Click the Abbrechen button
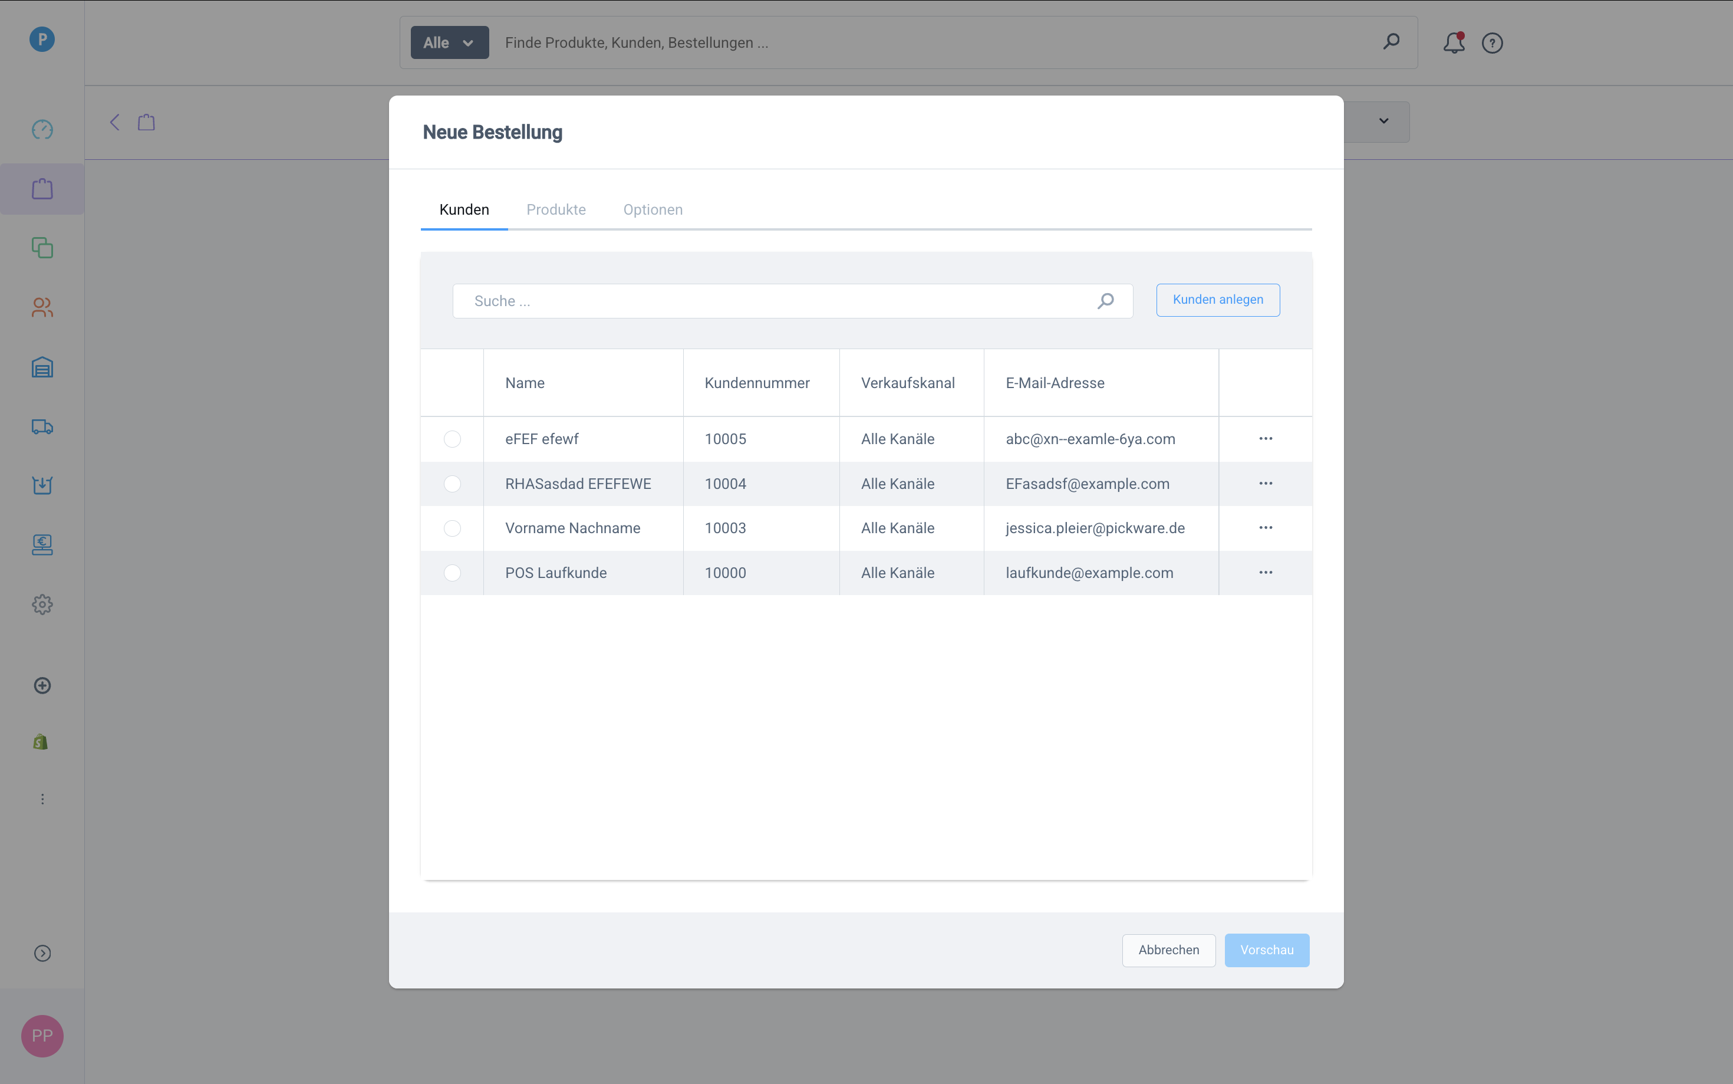 pos(1168,950)
